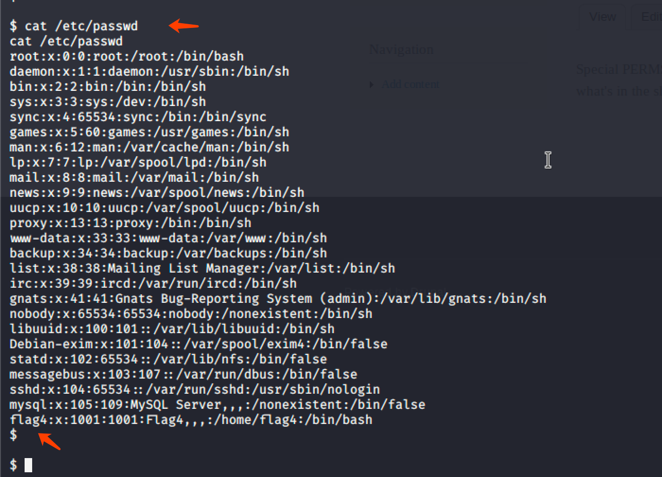Click the messagebus account entry line

[183, 374]
